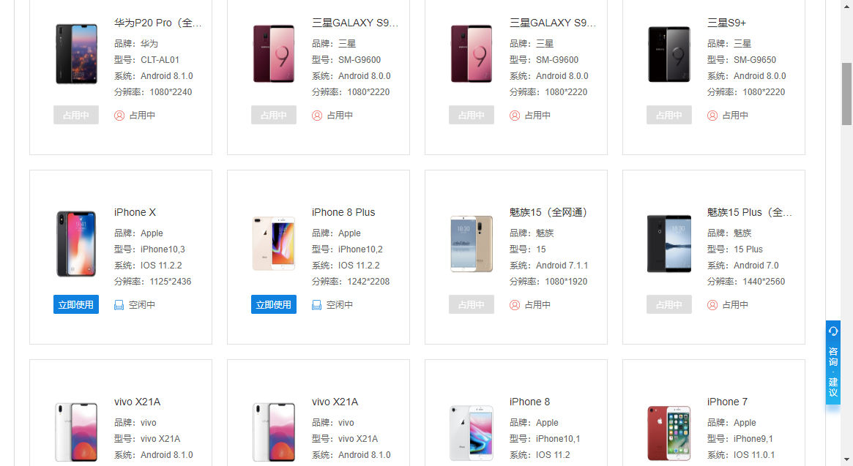Click the occupied user icon under 魅族15
The image size is (853, 466).
point(515,305)
